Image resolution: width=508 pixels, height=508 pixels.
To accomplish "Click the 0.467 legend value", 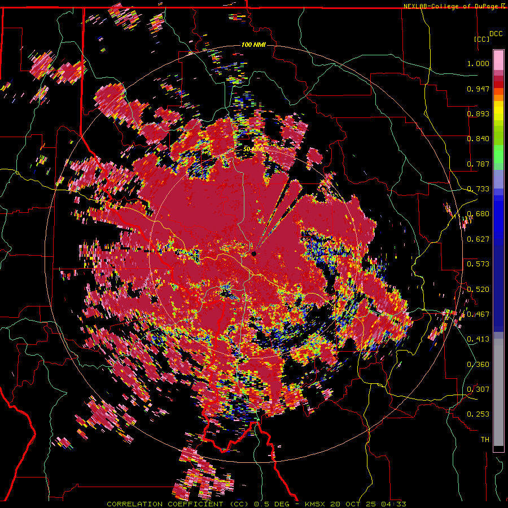I will click(x=478, y=314).
